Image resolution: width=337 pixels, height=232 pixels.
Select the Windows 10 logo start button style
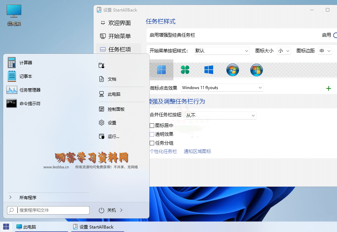coord(209,70)
